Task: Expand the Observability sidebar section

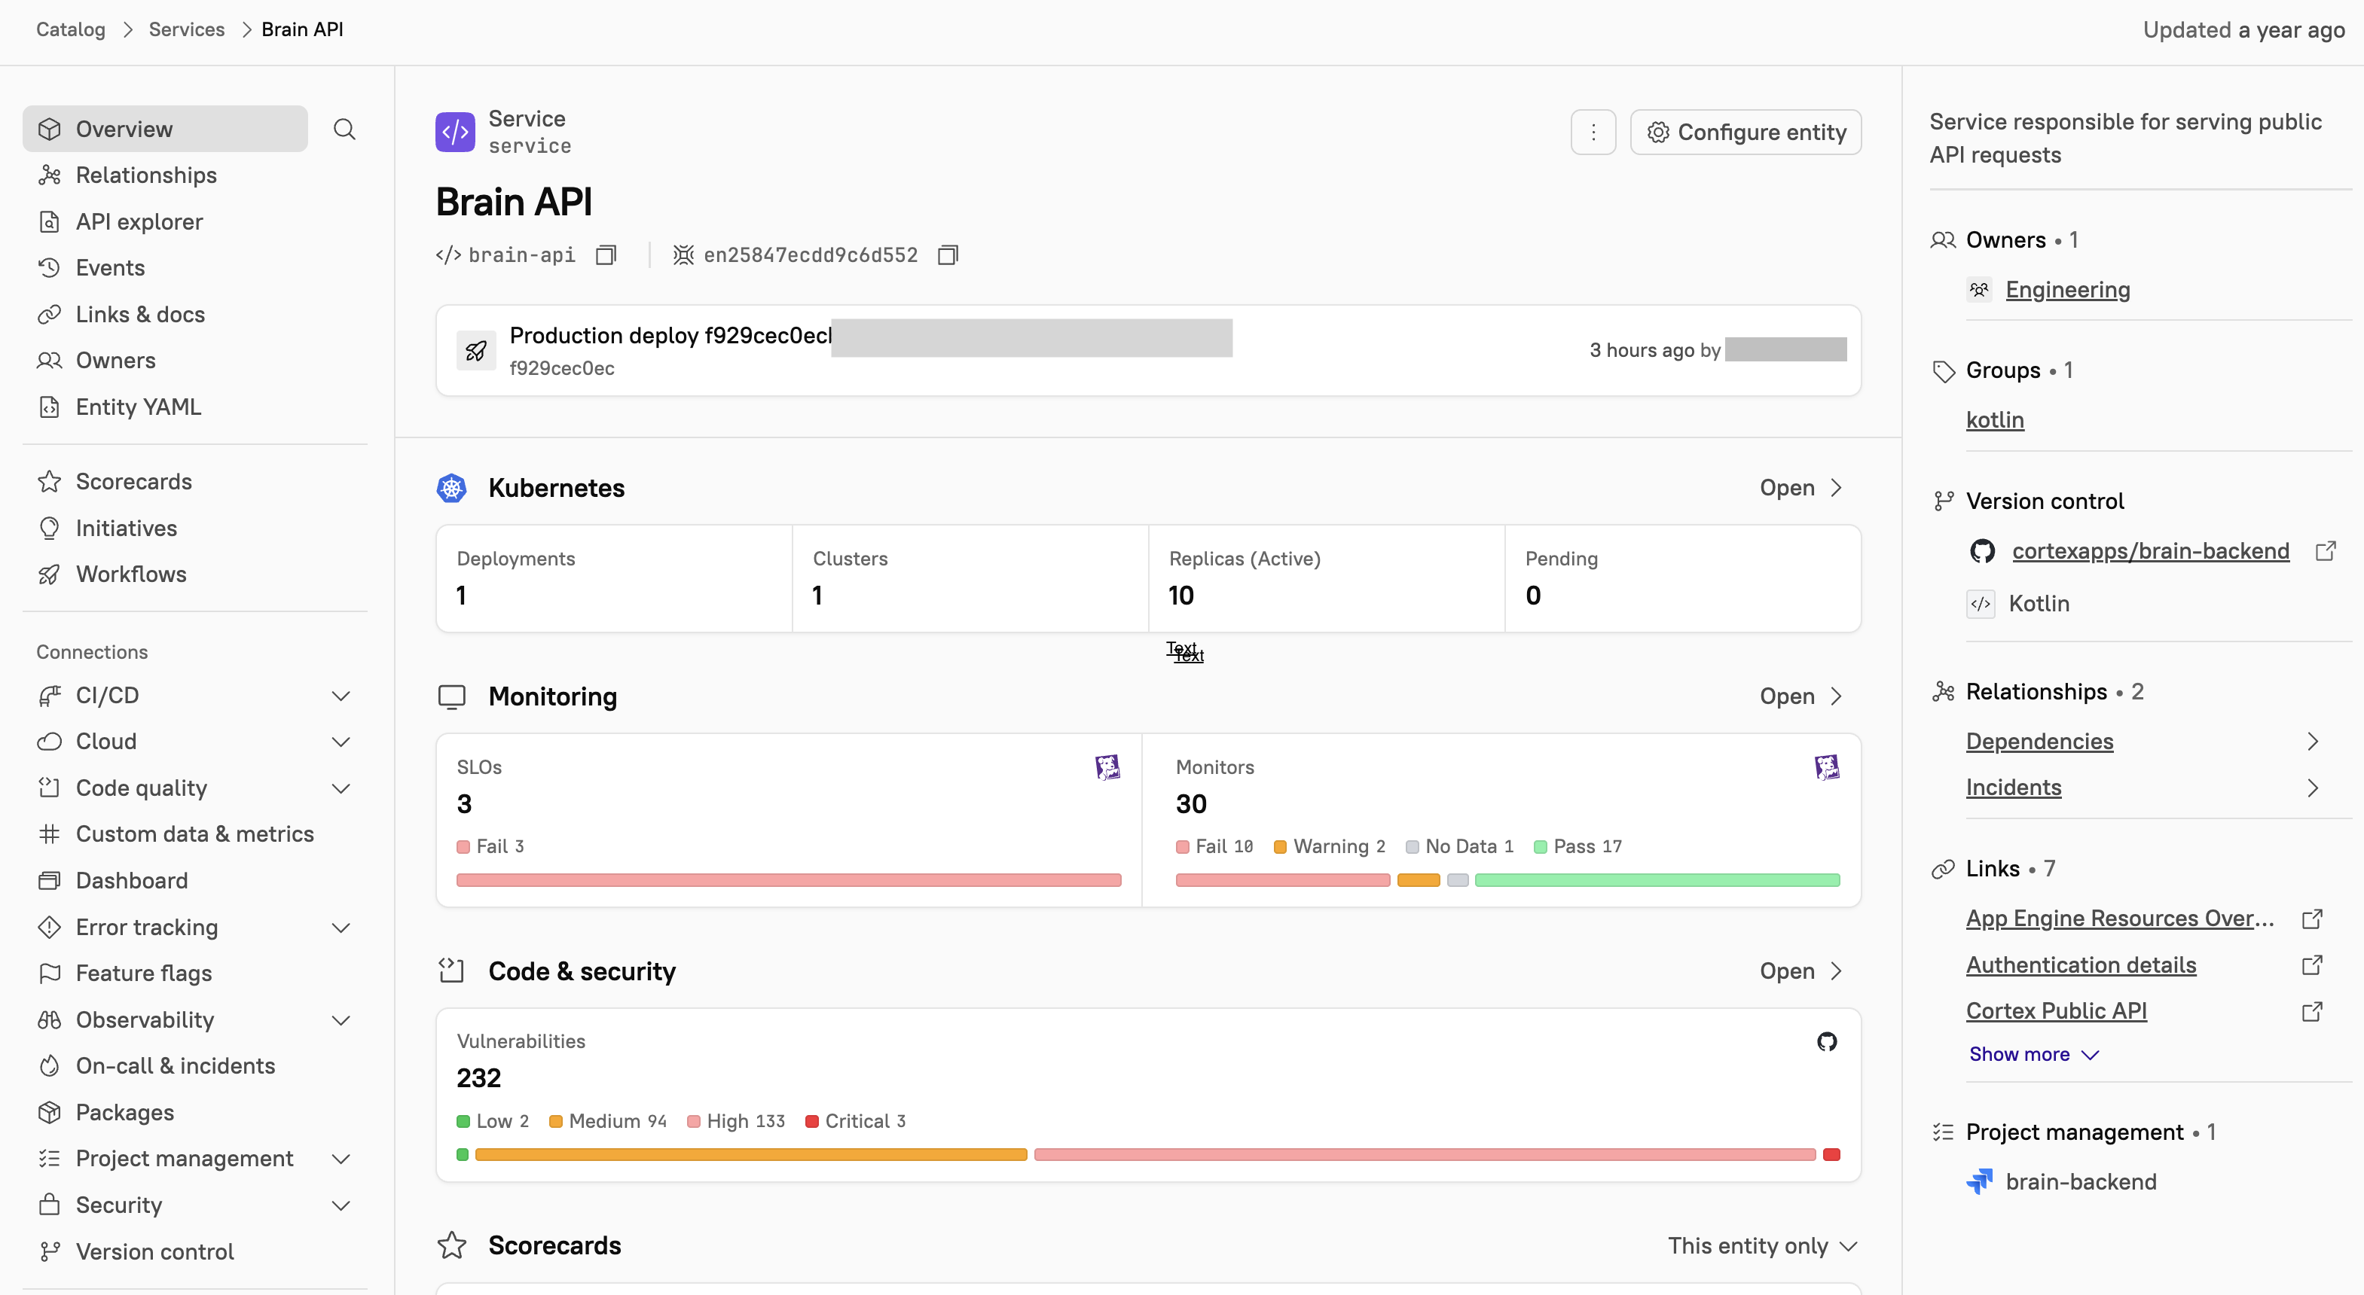Action: (x=341, y=1020)
